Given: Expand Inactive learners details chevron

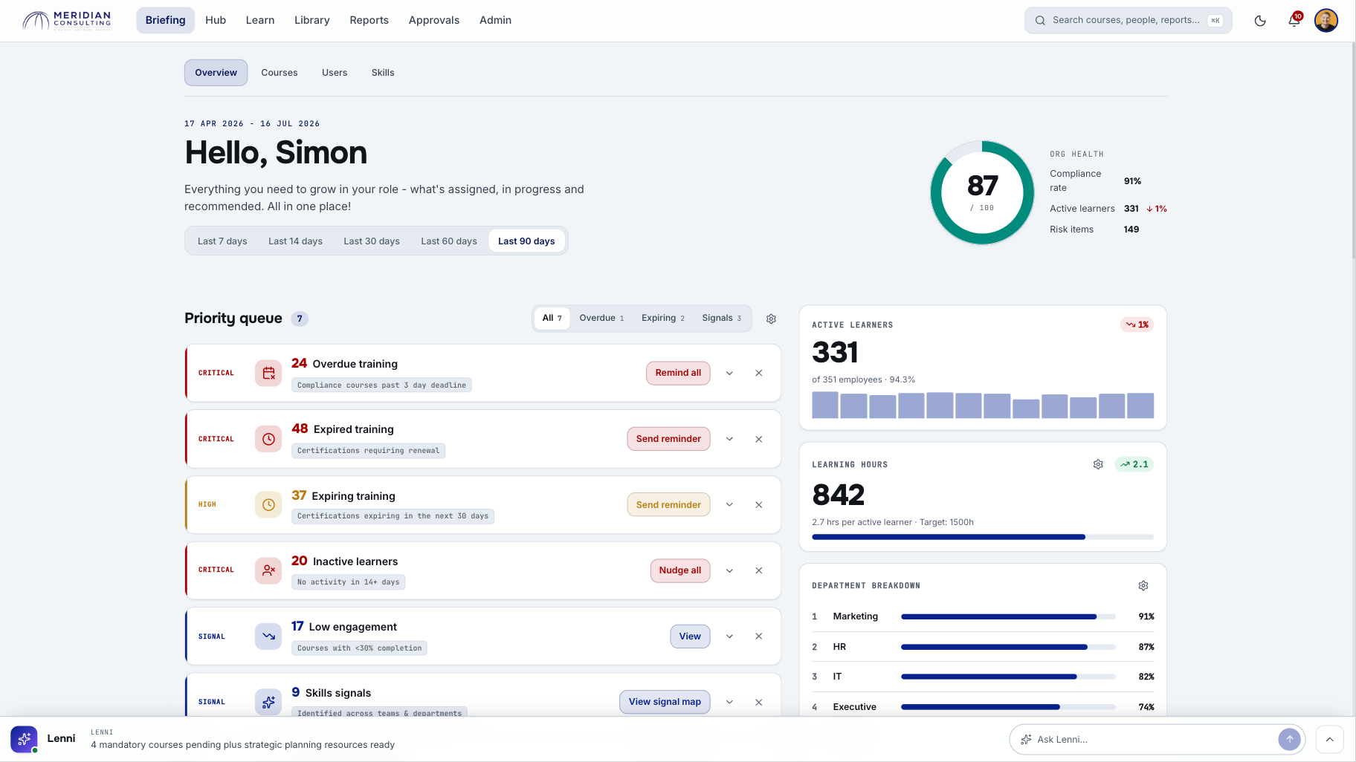Looking at the screenshot, I should point(729,570).
